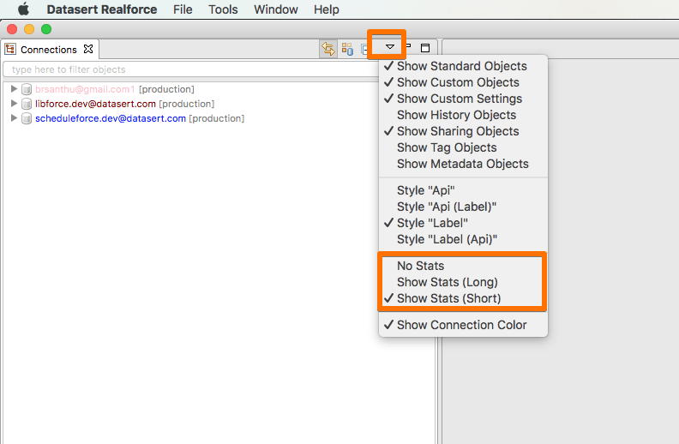Screen dimensions: 679x444
Task: Toggle the Link with Editor arrows icon
Action: (328, 49)
